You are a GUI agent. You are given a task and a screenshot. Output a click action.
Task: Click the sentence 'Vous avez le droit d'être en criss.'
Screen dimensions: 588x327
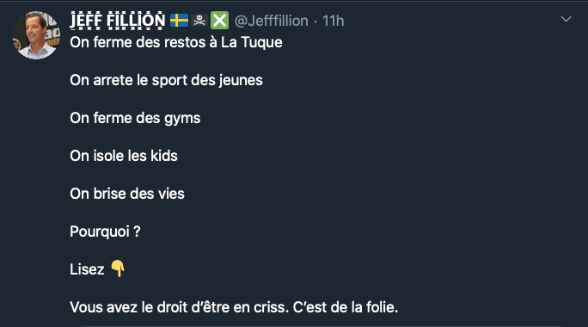(x=180, y=307)
